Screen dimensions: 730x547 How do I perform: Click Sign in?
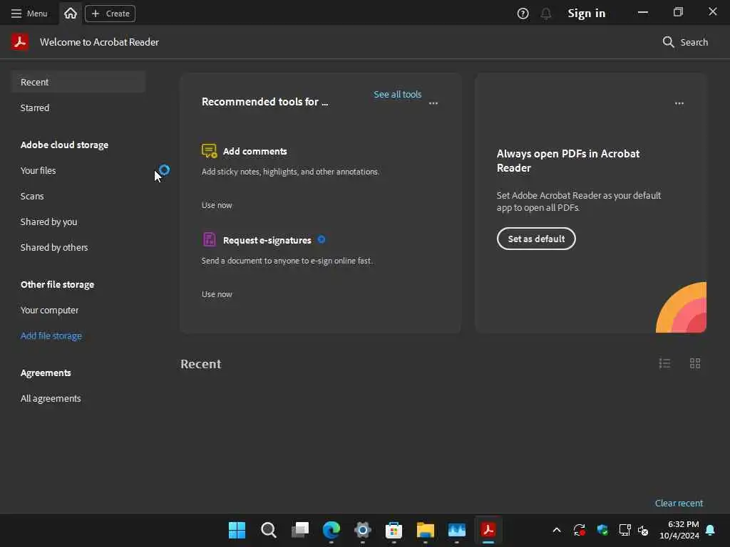click(587, 14)
